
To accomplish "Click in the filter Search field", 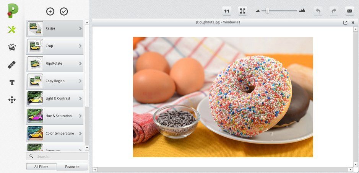I will (x=57, y=156).
